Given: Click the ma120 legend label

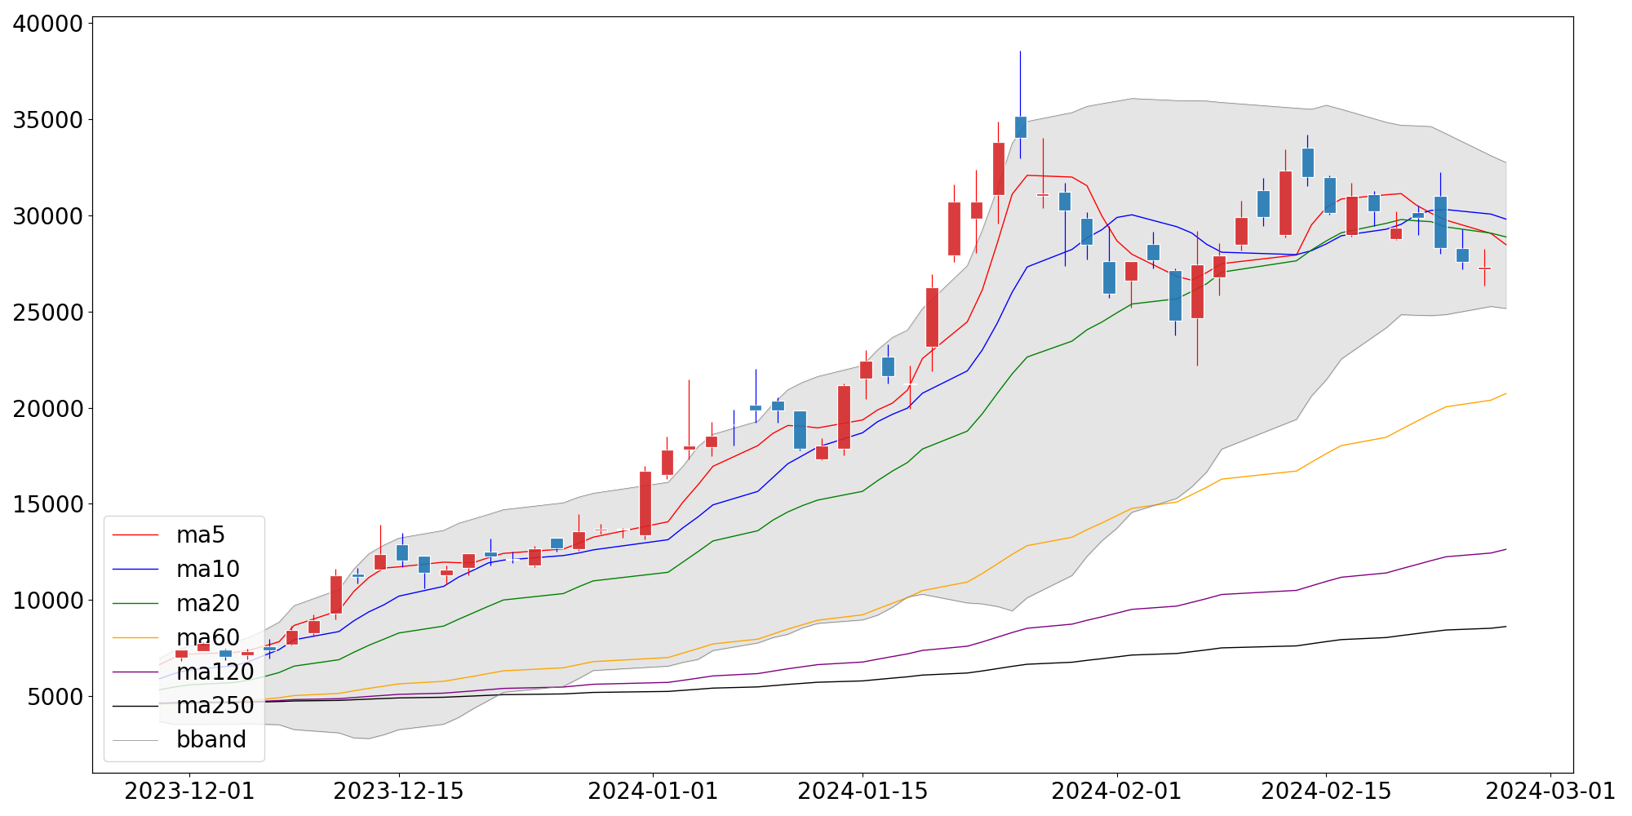Looking at the screenshot, I should tap(215, 672).
